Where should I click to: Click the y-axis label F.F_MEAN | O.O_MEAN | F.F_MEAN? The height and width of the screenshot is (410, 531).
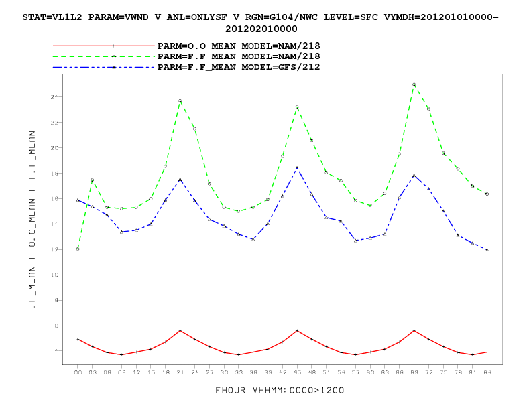(x=32, y=222)
